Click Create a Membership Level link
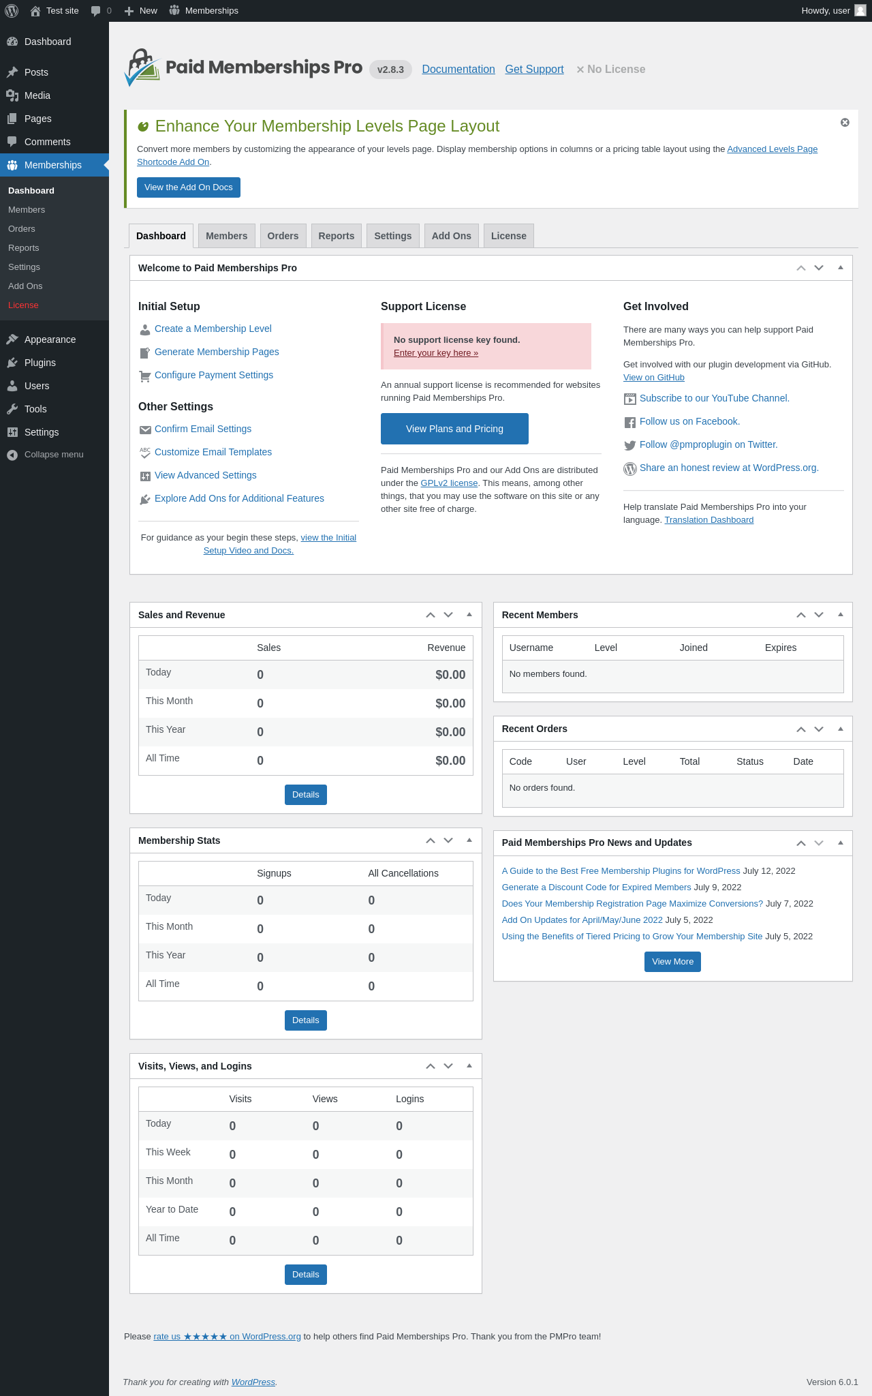The image size is (872, 1396). 213,329
